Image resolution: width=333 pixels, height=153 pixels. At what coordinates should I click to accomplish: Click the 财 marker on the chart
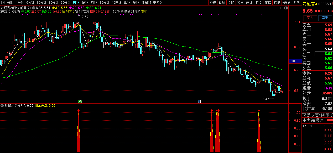point(199,101)
